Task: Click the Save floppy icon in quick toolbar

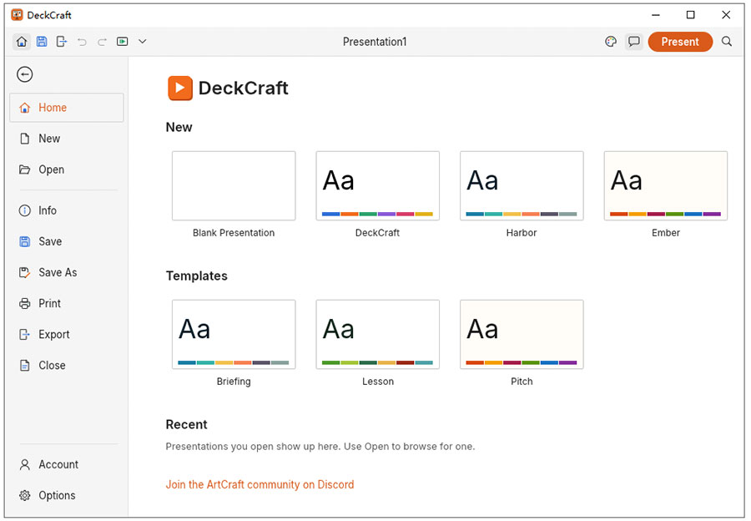Action: pyautogui.click(x=42, y=42)
